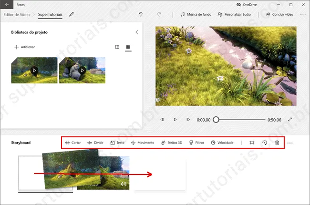The width and height of the screenshot is (310, 205).
Task: Select the grey rabbit library clip
Action: click(x=82, y=70)
